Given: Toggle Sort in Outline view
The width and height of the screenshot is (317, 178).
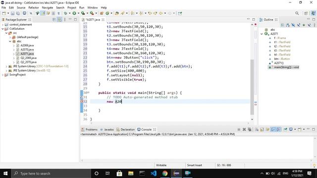Looking at the screenshot, I should pyautogui.click(x=288, y=25).
